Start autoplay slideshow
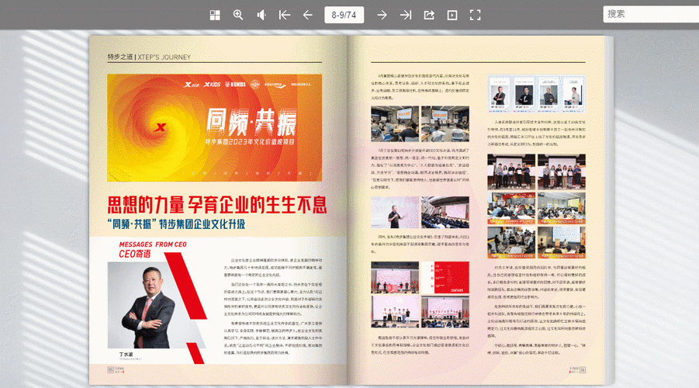 [452, 16]
